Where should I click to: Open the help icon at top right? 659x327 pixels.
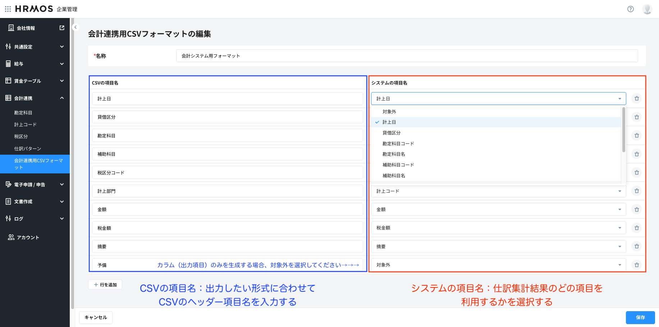click(x=631, y=9)
